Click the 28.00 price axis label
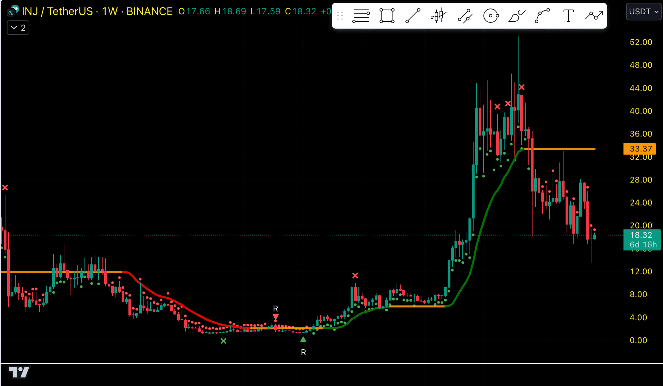The width and height of the screenshot is (663, 386). (x=641, y=180)
